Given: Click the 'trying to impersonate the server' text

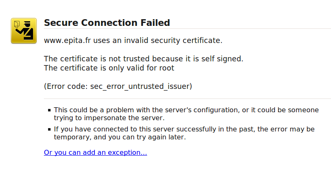Looking at the screenshot, I should [109, 118].
